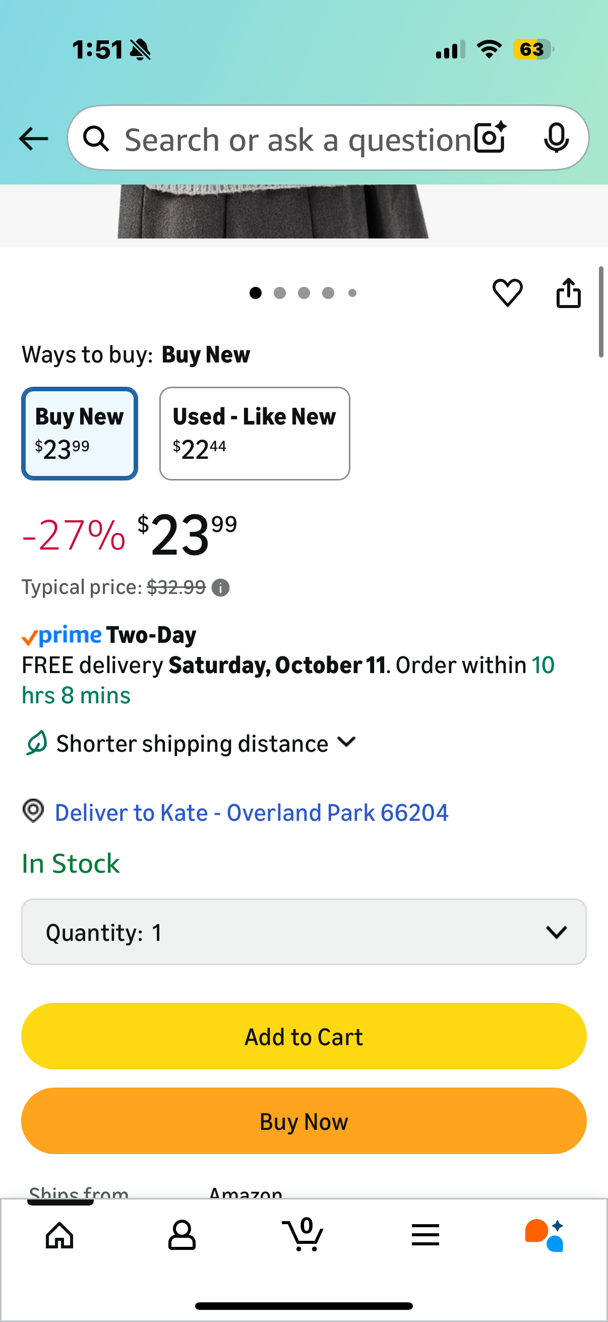The image size is (608, 1322).
Task: Open the shopping cart icon
Action: (x=303, y=1234)
